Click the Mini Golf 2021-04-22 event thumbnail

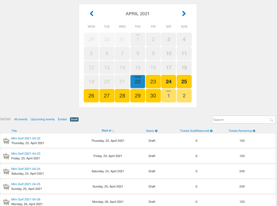point(6,141)
